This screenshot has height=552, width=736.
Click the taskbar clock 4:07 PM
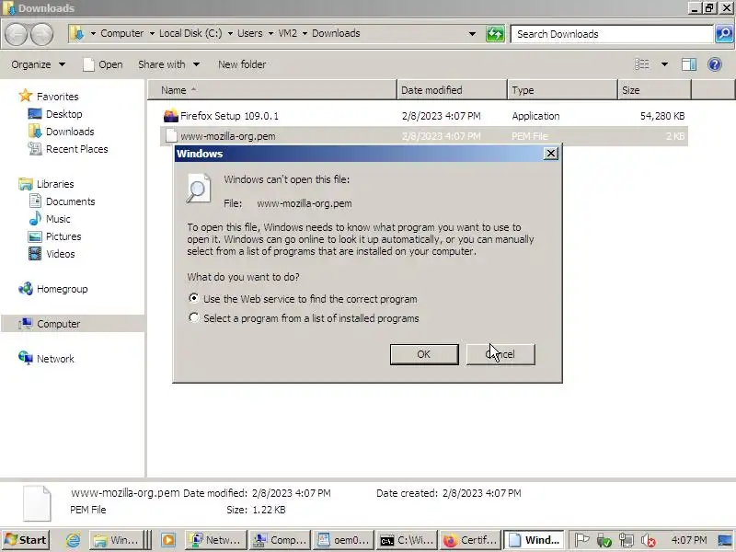click(688, 540)
